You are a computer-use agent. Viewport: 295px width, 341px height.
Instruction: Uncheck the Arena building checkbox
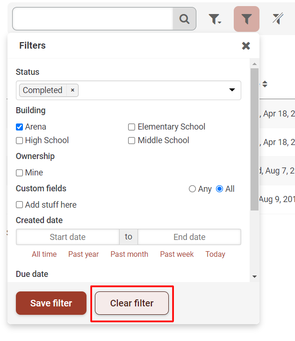(x=19, y=127)
